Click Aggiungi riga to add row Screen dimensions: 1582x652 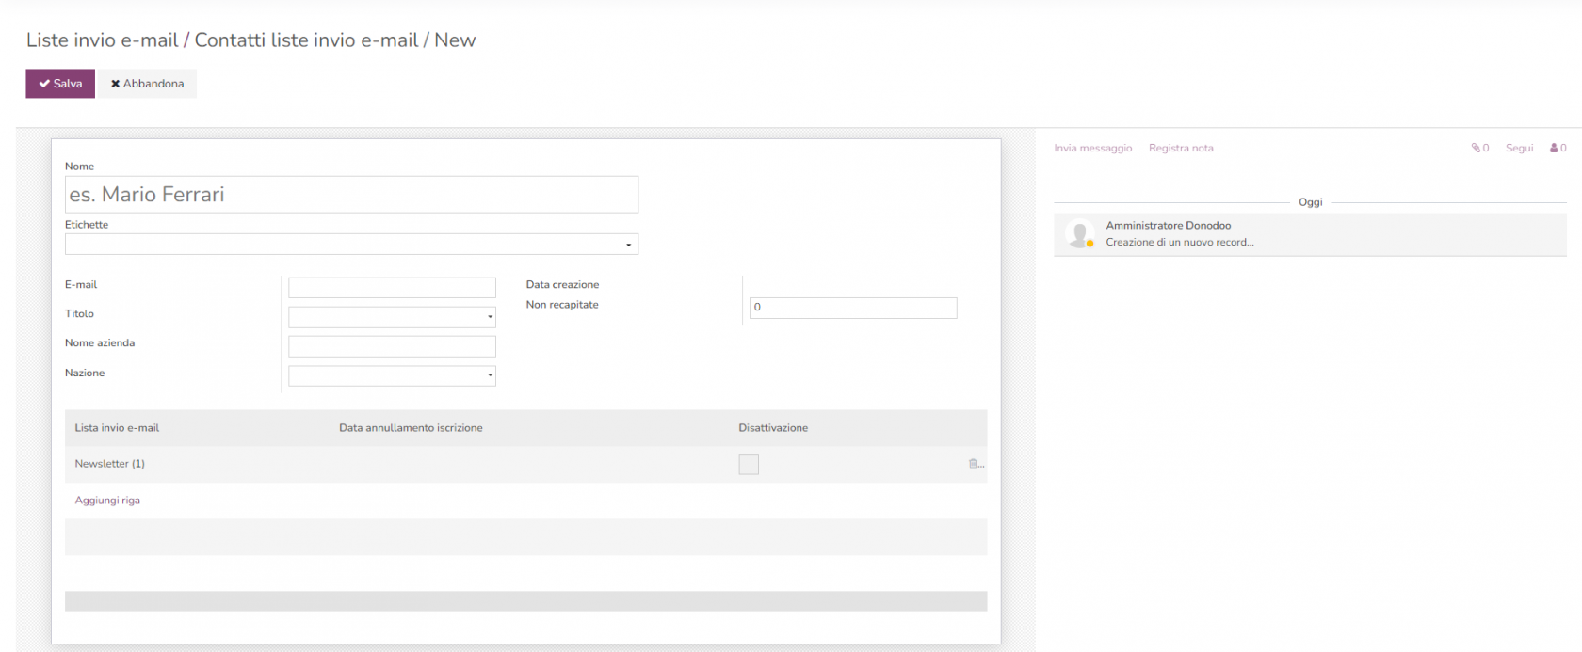tap(107, 501)
